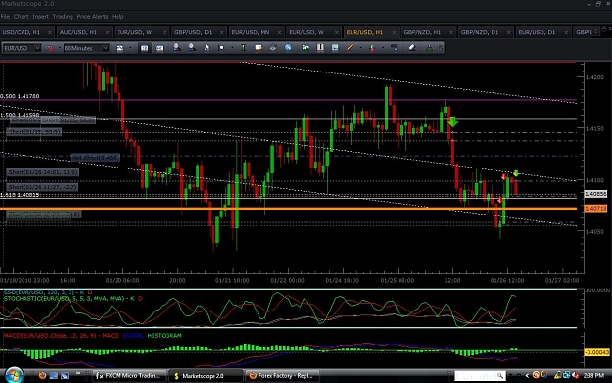Expand the arrow left of 60 Minutes
612x383 pixels.
pos(60,48)
